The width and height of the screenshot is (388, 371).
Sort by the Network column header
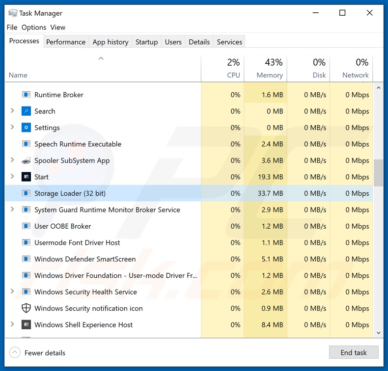(351, 69)
